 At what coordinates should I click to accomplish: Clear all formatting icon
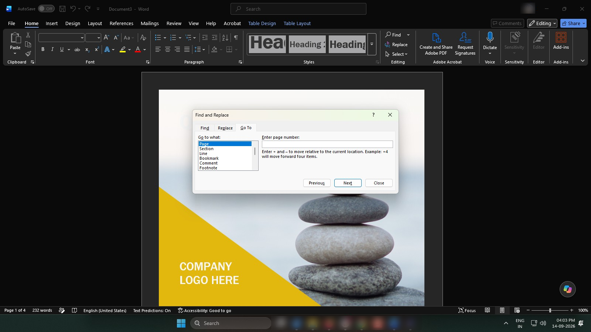click(143, 38)
